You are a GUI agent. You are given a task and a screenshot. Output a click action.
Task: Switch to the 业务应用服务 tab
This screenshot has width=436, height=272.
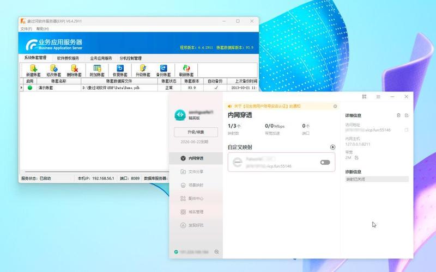[101, 58]
